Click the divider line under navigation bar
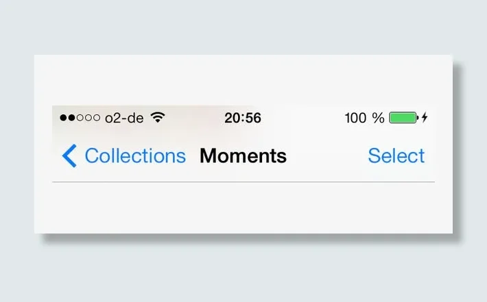Viewport: 487px width, 302px height. click(x=243, y=182)
